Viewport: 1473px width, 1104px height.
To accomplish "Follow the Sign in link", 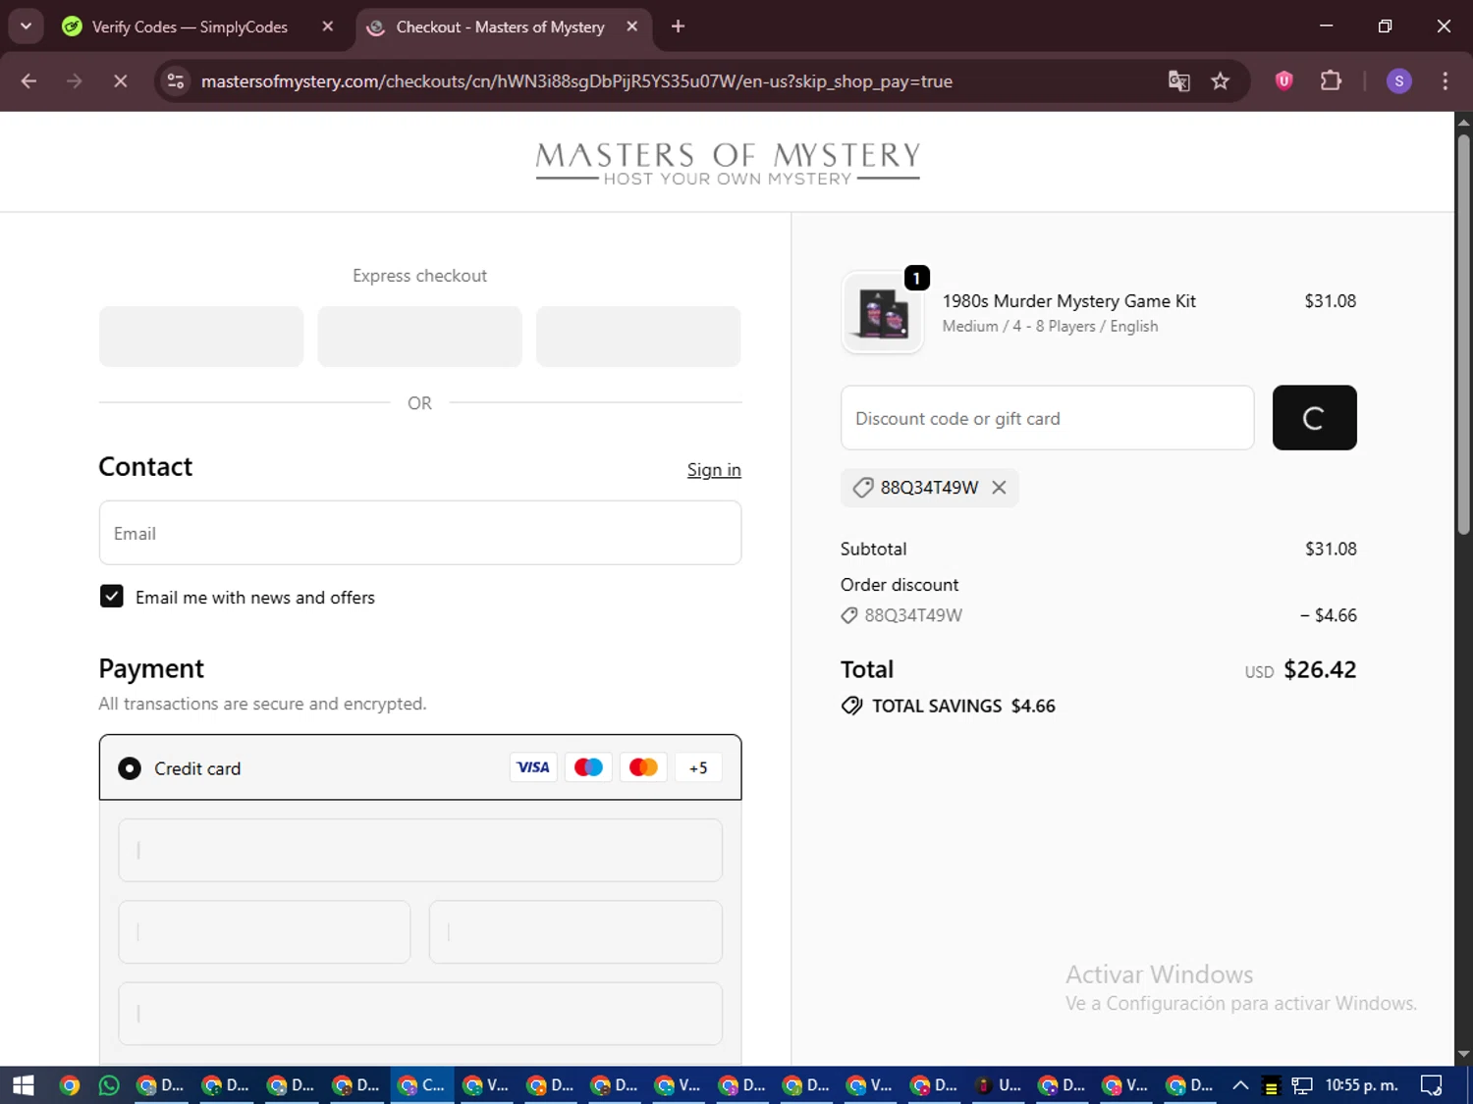I will [714, 470].
